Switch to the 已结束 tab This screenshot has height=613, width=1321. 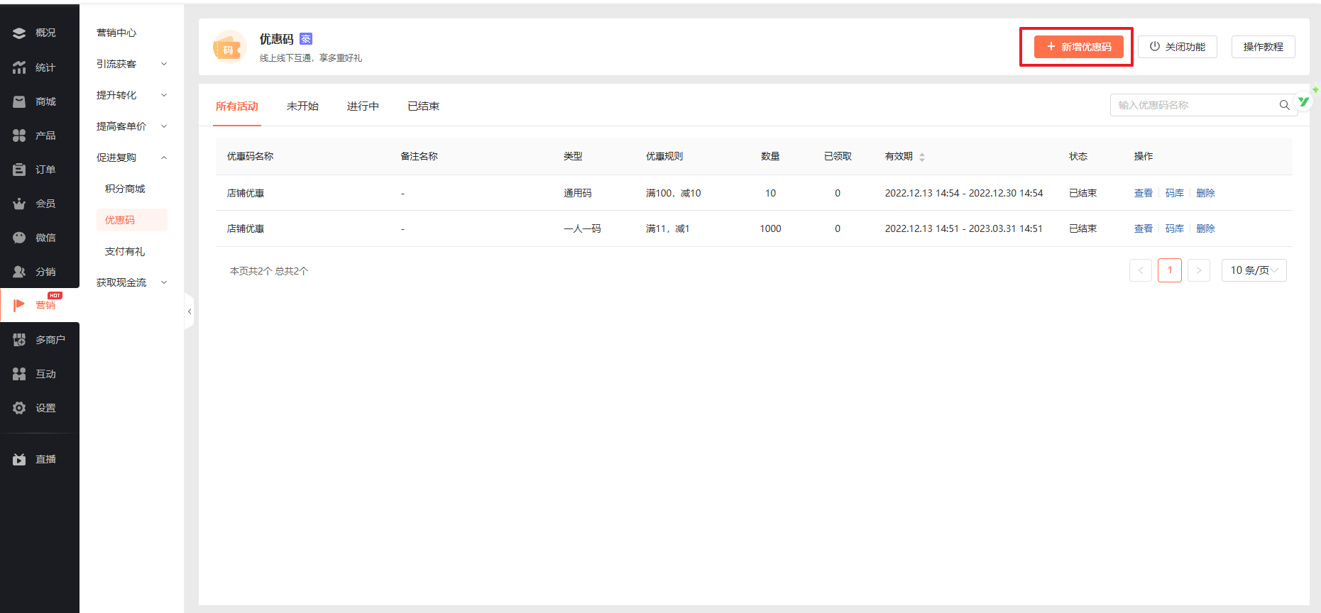click(423, 106)
